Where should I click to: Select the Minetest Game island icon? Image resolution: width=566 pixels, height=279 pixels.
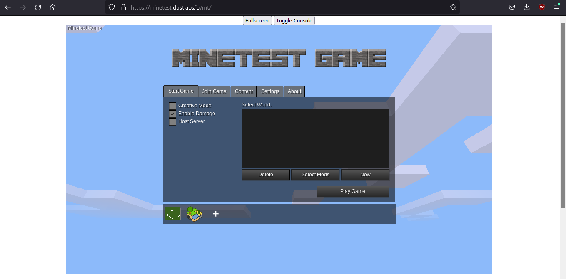tap(194, 214)
